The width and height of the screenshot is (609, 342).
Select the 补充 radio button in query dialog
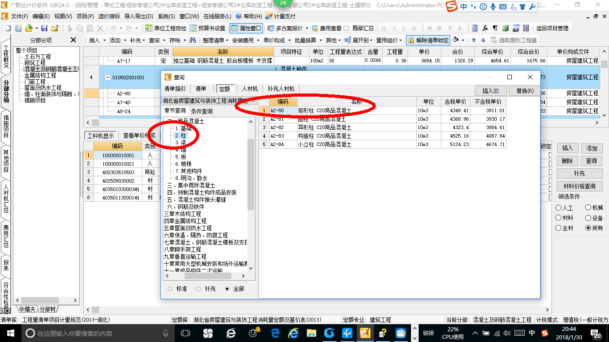pos(198,289)
